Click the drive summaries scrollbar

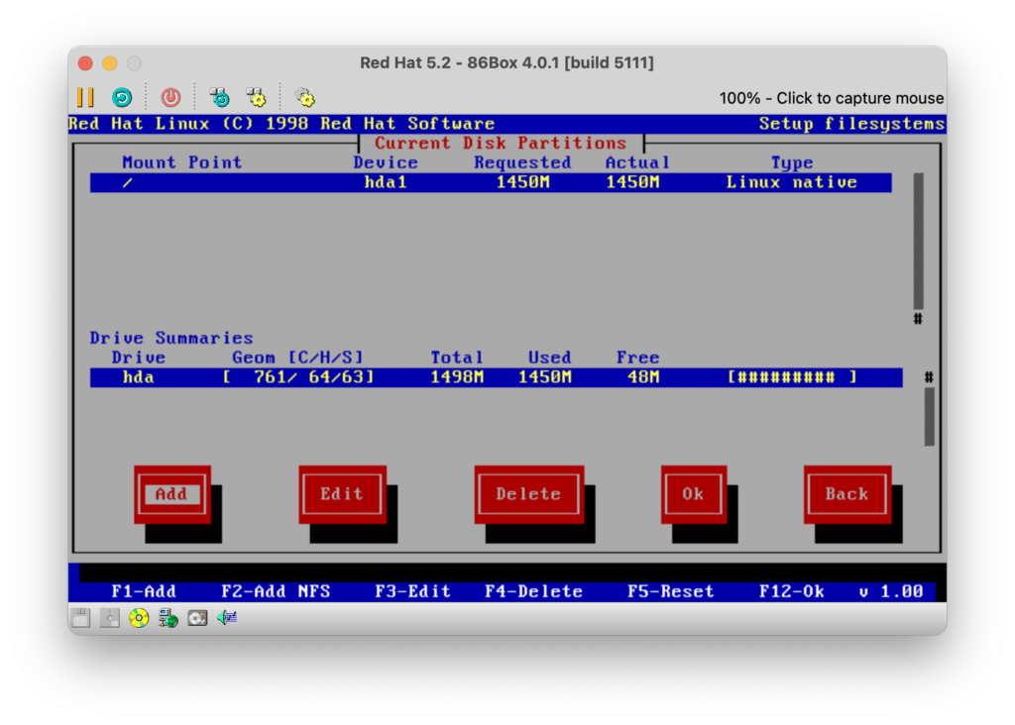coord(929,409)
